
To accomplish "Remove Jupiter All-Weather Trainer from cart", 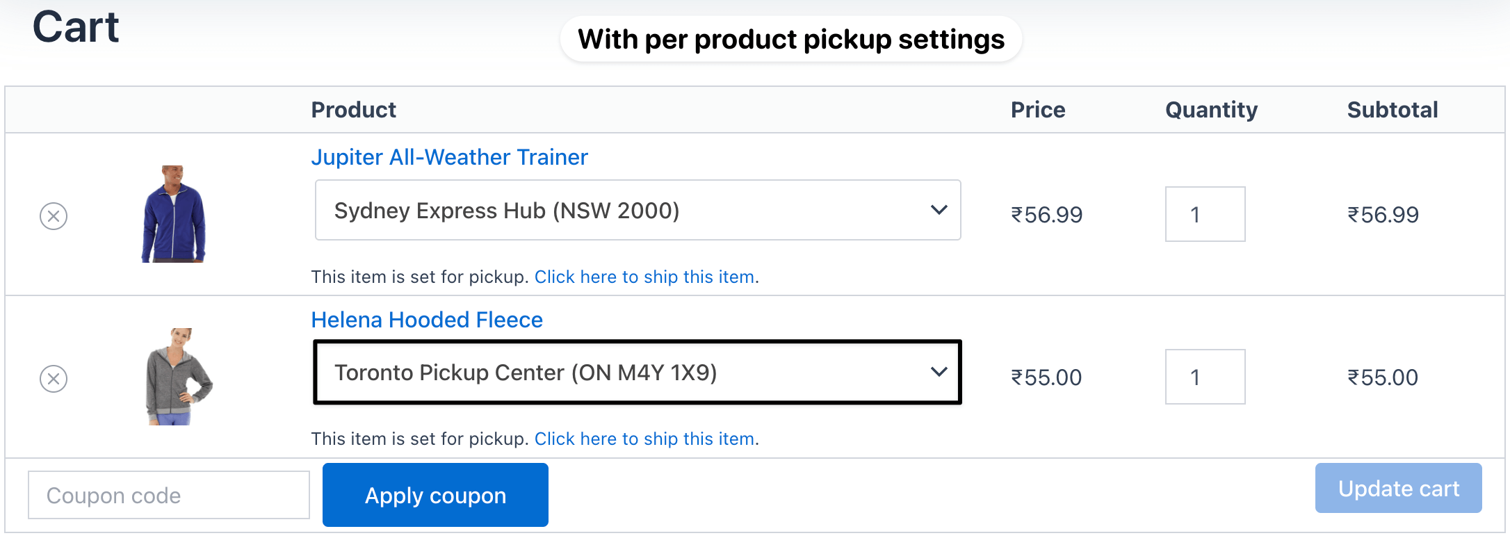I will click(54, 216).
